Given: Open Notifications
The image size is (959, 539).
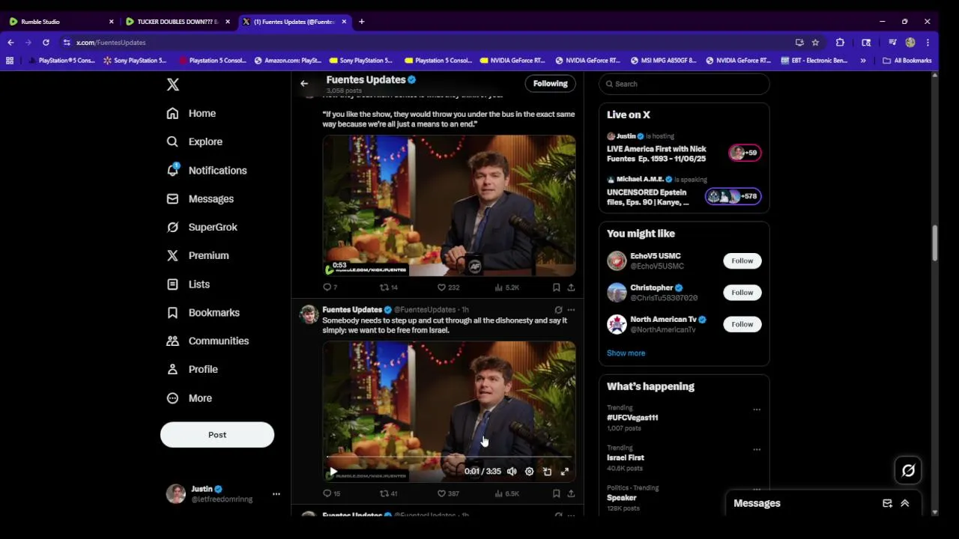Looking at the screenshot, I should (x=207, y=170).
